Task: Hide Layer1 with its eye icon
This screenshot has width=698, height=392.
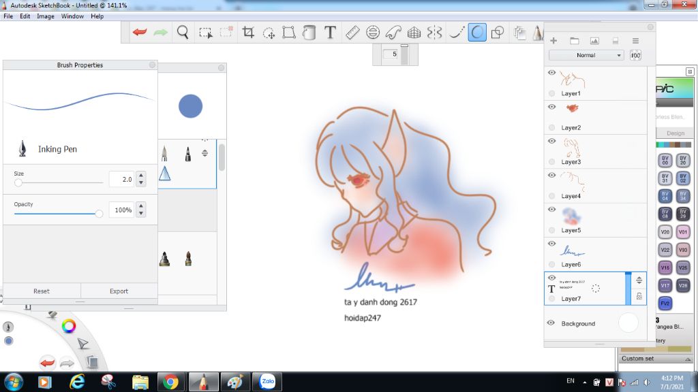Action: (x=551, y=72)
